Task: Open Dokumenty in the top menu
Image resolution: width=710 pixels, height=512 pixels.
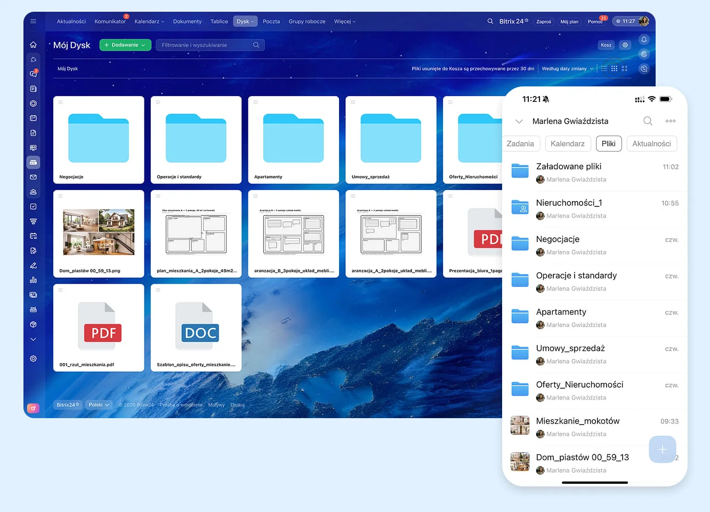Action: coord(187,21)
